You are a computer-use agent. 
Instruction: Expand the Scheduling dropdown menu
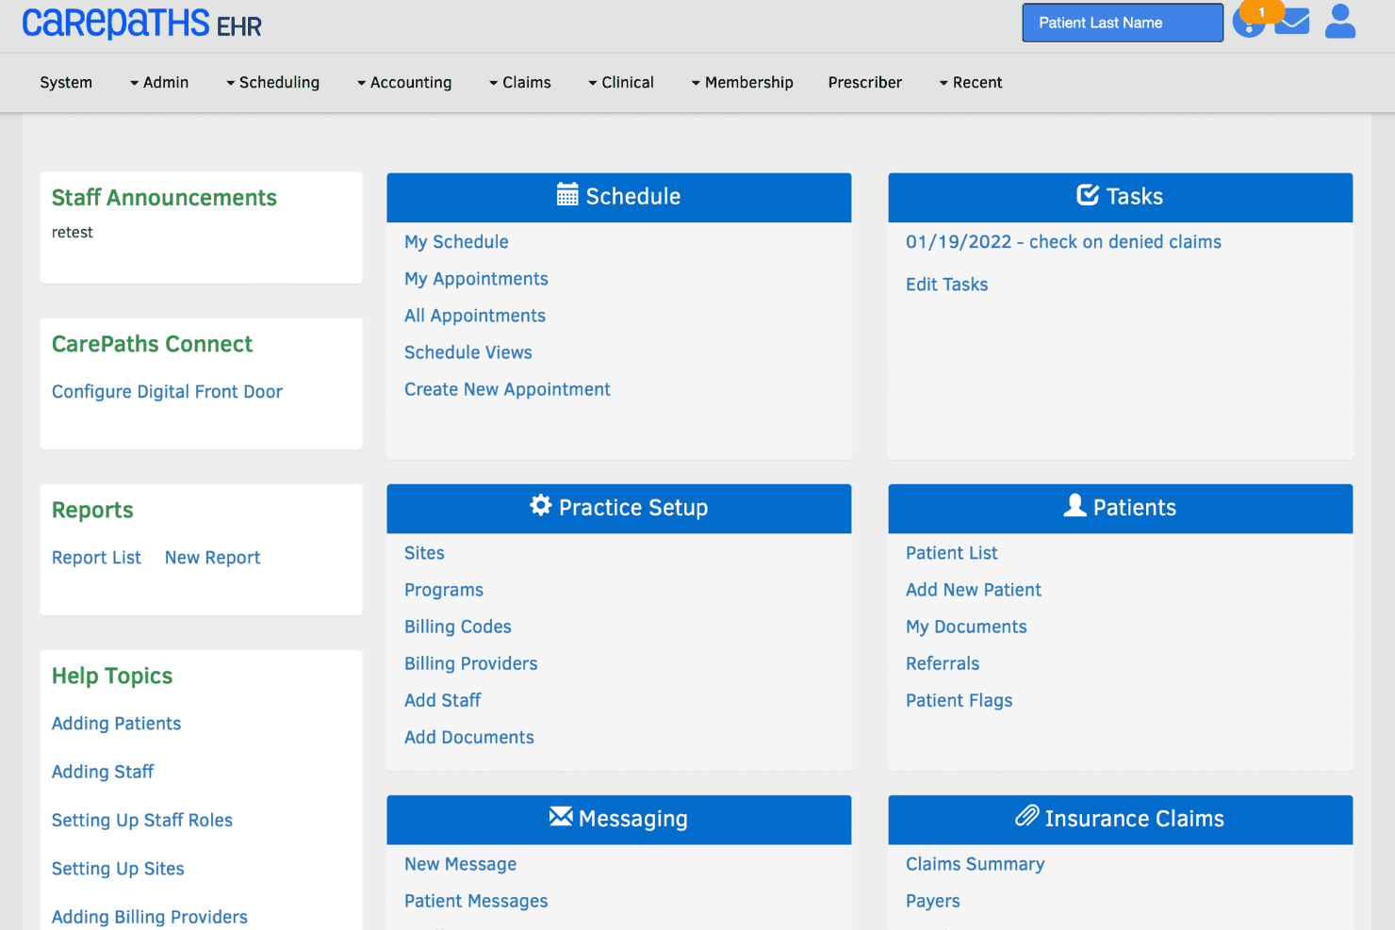[272, 83]
